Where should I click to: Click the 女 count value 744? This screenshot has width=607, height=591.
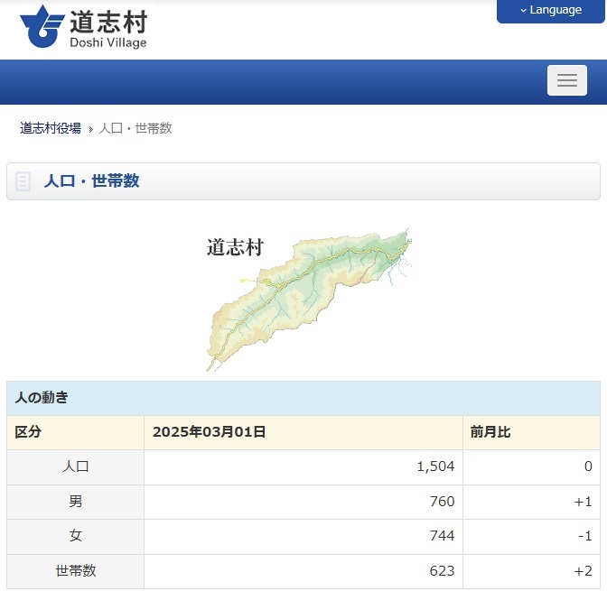[x=442, y=536]
